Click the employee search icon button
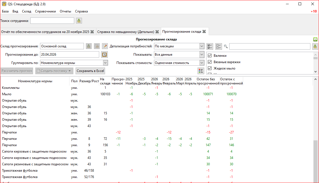The image size is (319, 183). point(79,21)
